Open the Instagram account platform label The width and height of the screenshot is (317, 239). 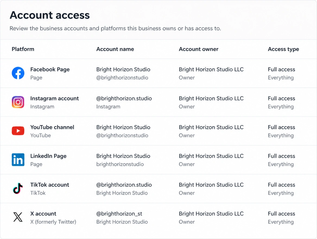point(55,98)
